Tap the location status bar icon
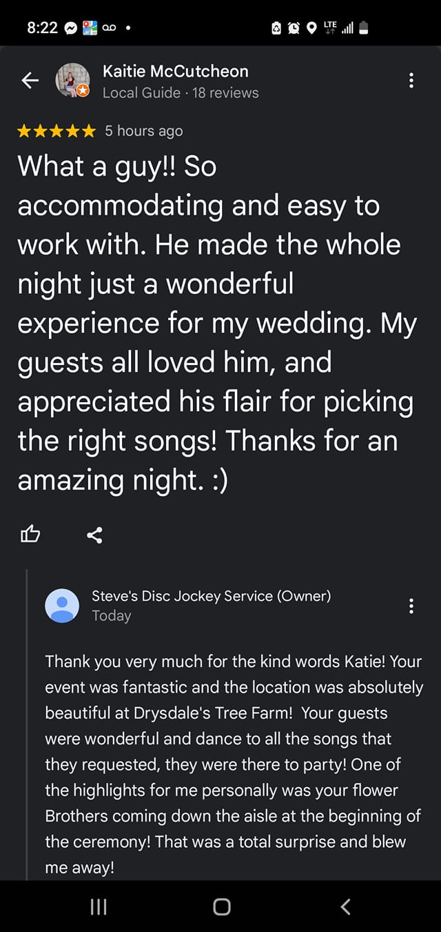This screenshot has width=441, height=932. pos(311,28)
